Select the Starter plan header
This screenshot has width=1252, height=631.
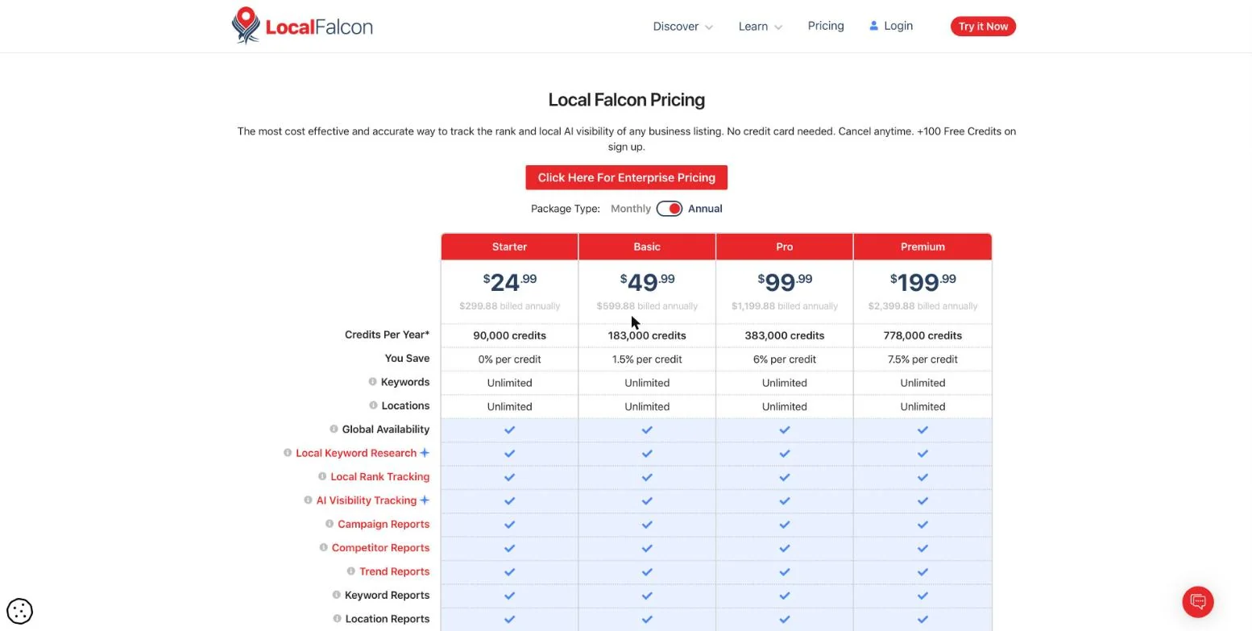click(x=509, y=247)
